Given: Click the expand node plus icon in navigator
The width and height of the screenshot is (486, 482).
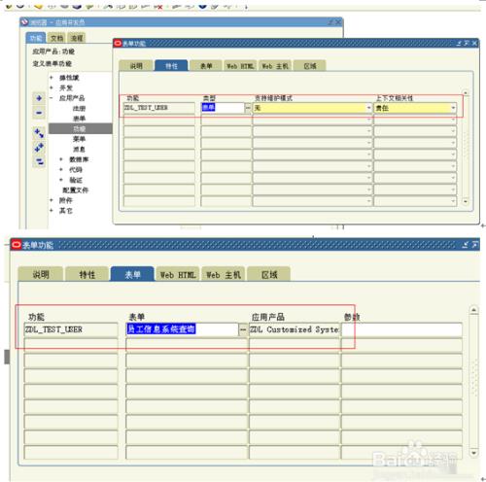Looking at the screenshot, I should coord(39,98).
